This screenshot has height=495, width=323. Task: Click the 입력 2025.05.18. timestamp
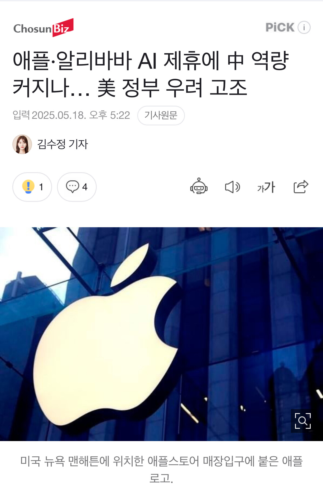(71, 115)
